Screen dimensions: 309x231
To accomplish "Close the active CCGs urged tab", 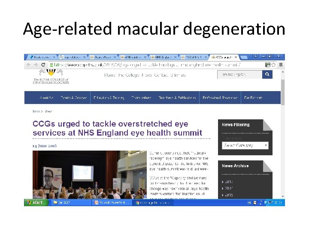I will tap(236, 57).
